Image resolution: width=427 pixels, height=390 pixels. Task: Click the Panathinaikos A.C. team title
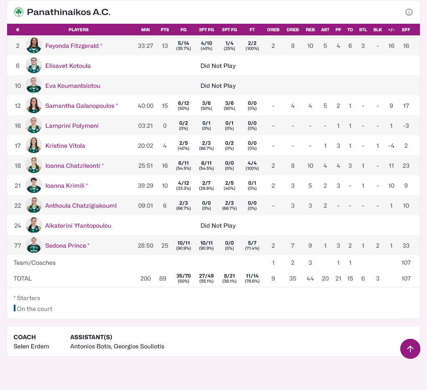68,12
